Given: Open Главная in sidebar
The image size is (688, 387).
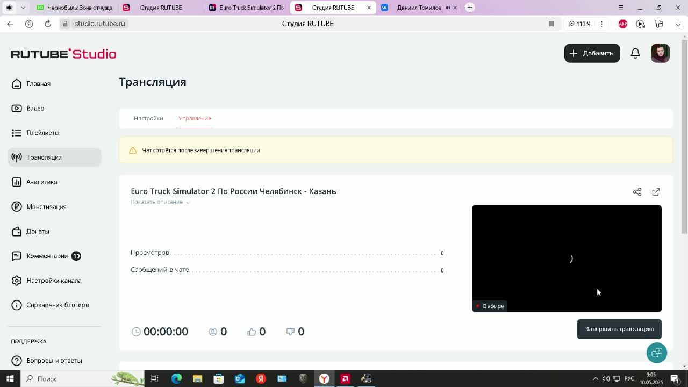Looking at the screenshot, I should [x=54, y=84].
